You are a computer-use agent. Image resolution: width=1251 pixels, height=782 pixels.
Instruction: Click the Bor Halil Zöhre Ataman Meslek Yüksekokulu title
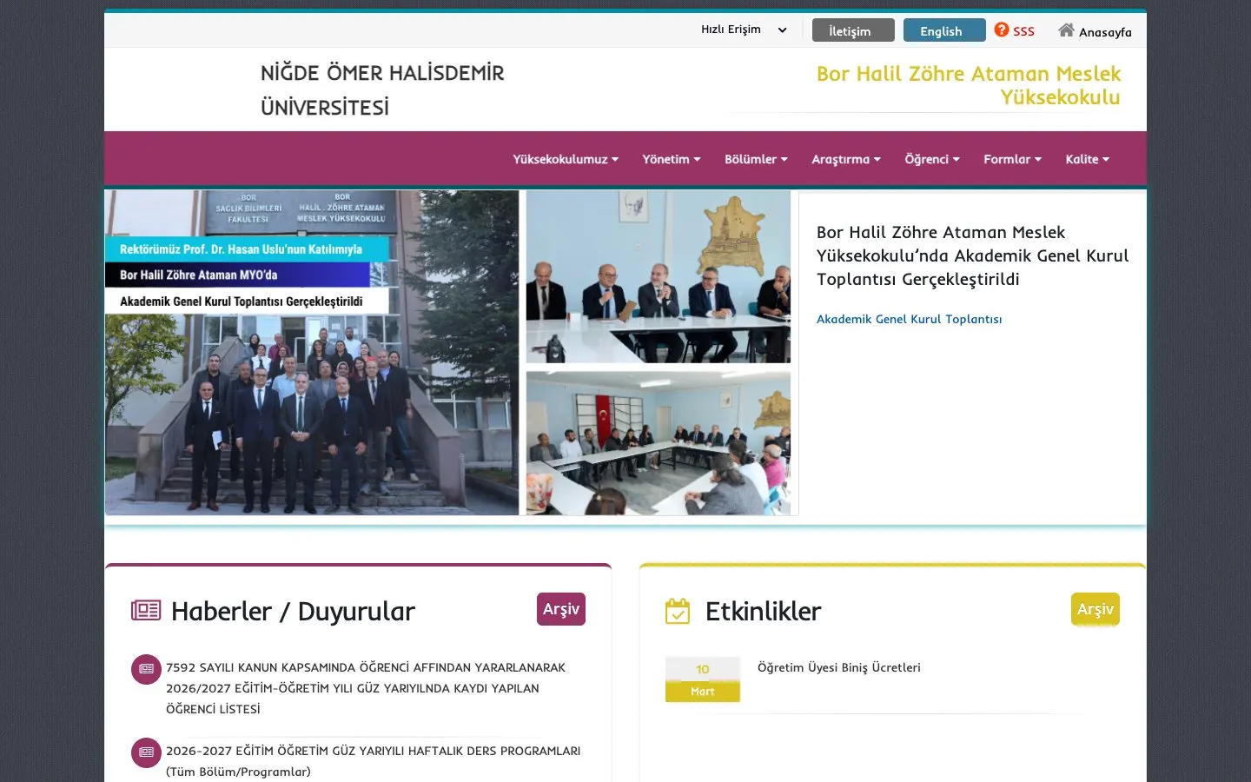[x=969, y=85]
